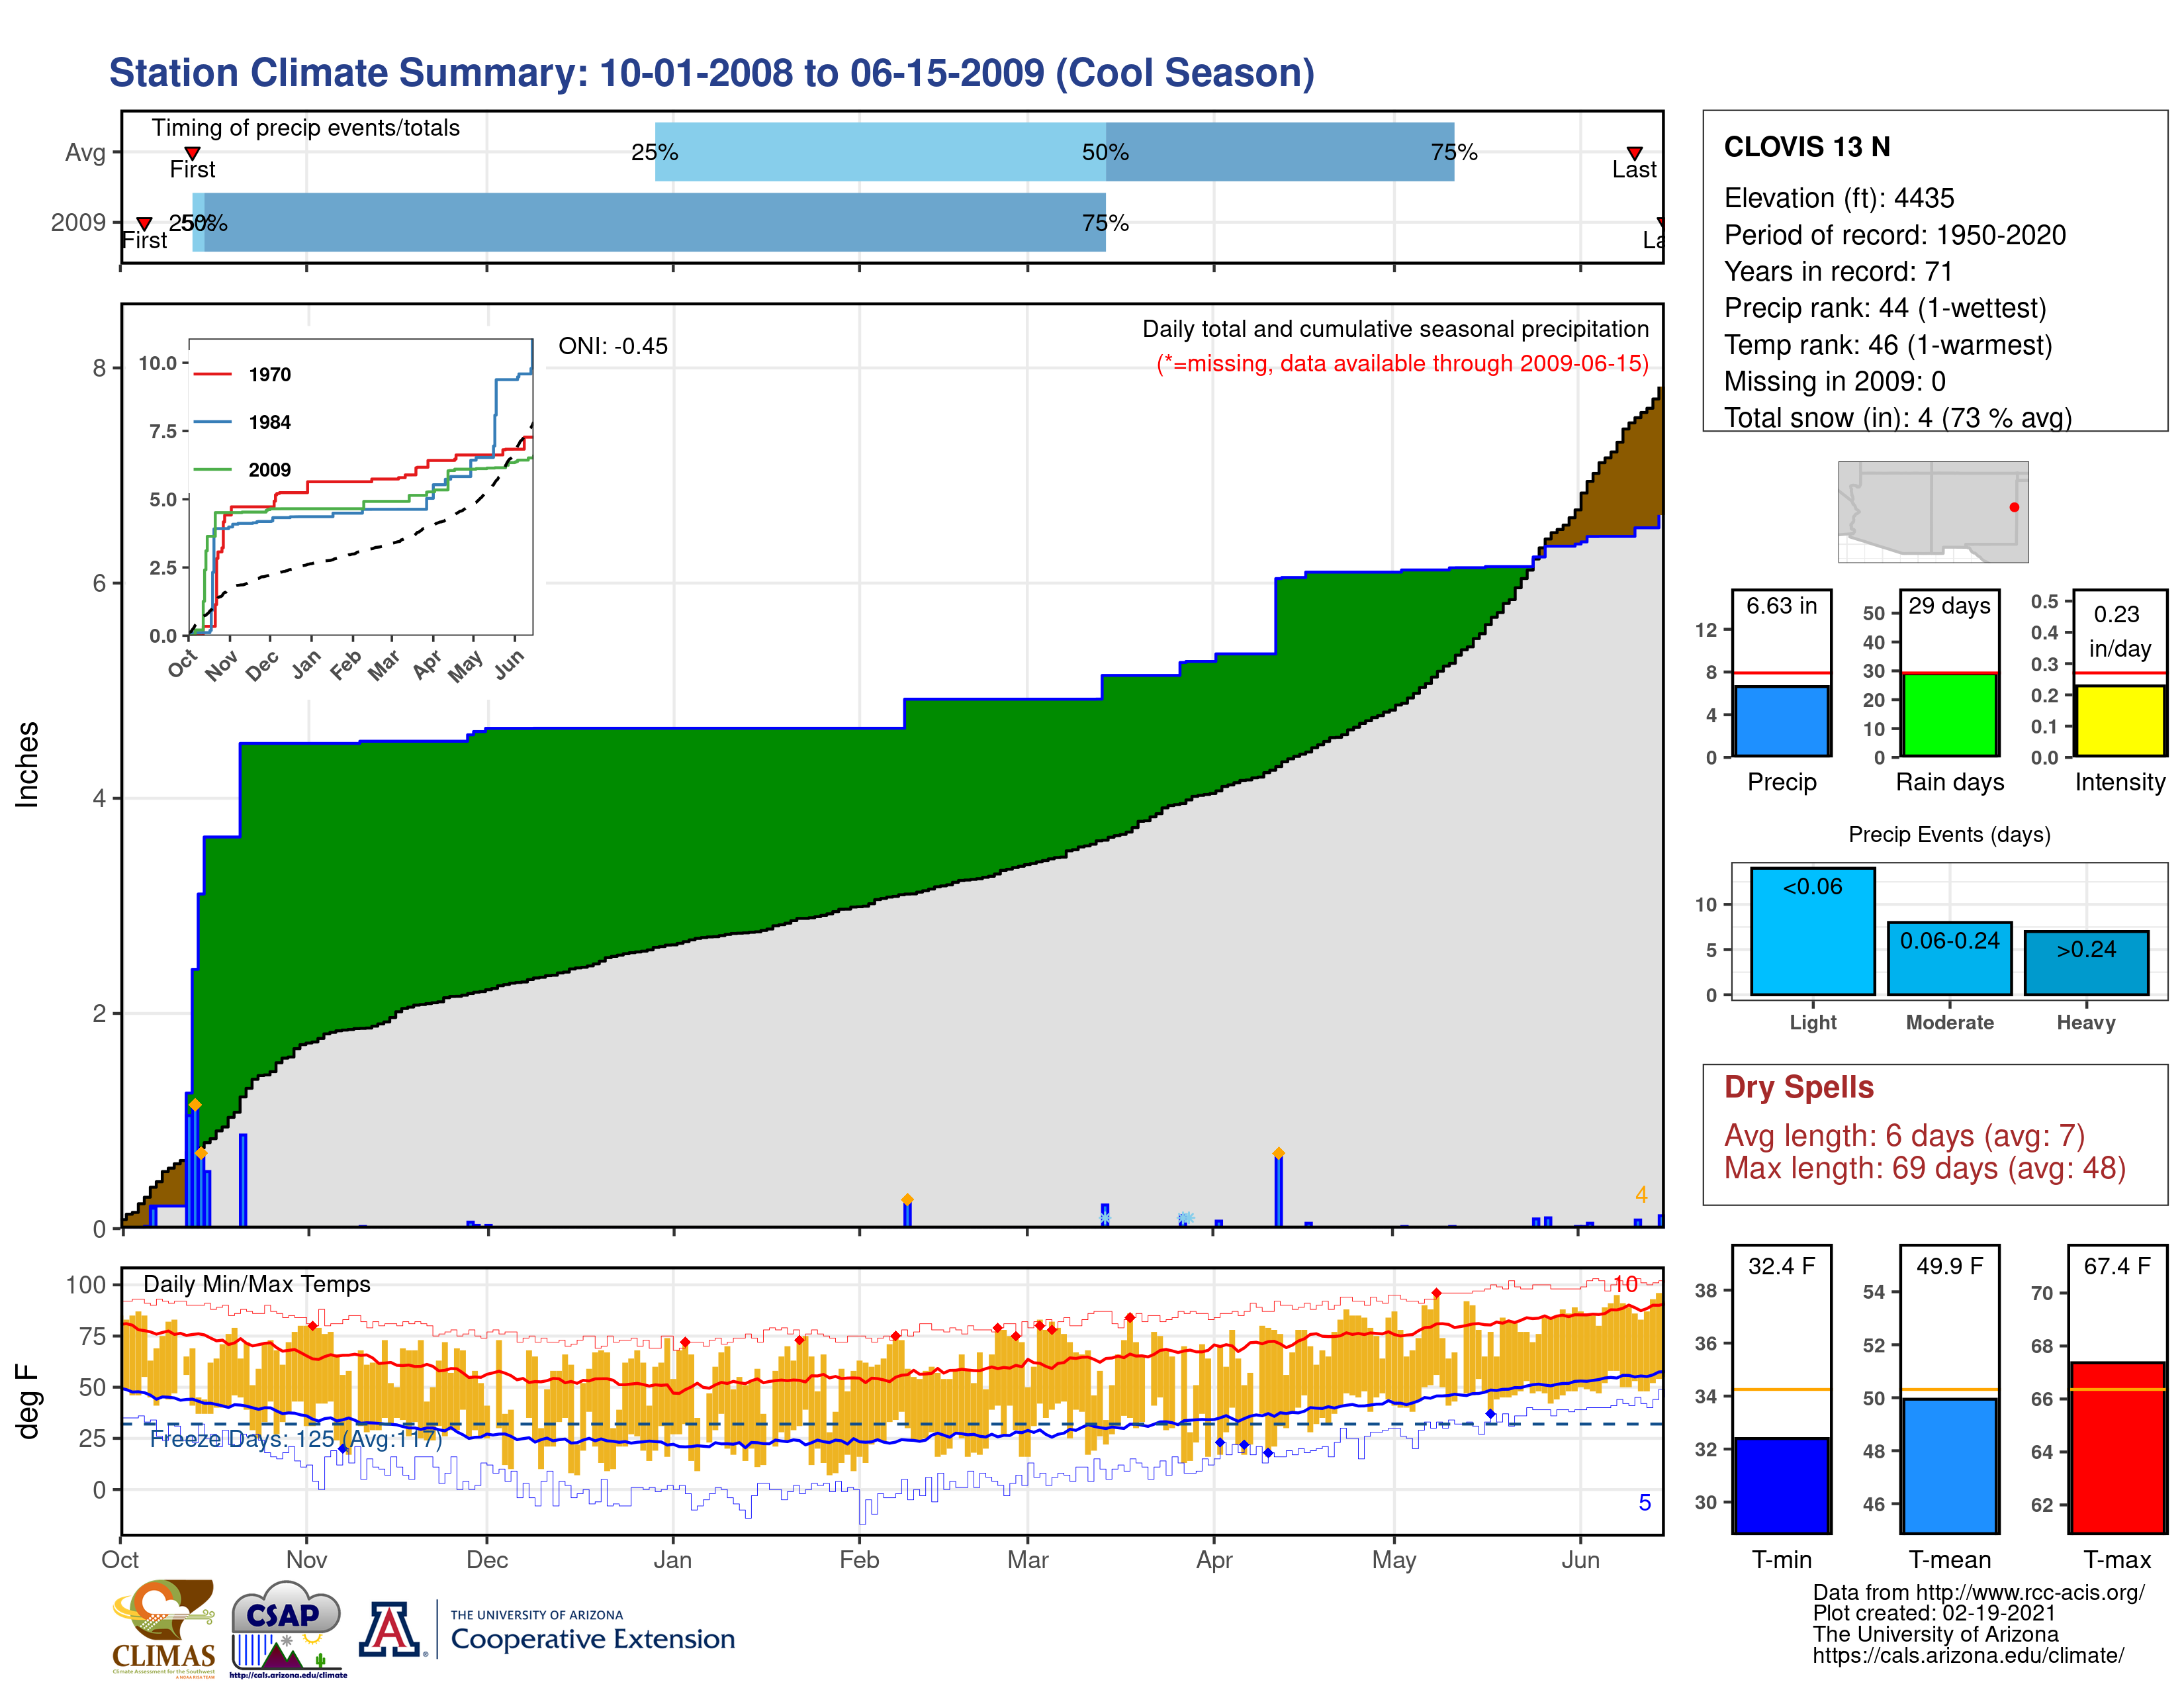2184x1688 pixels.
Task: Click the red station dot on map
Action: 2014,507
